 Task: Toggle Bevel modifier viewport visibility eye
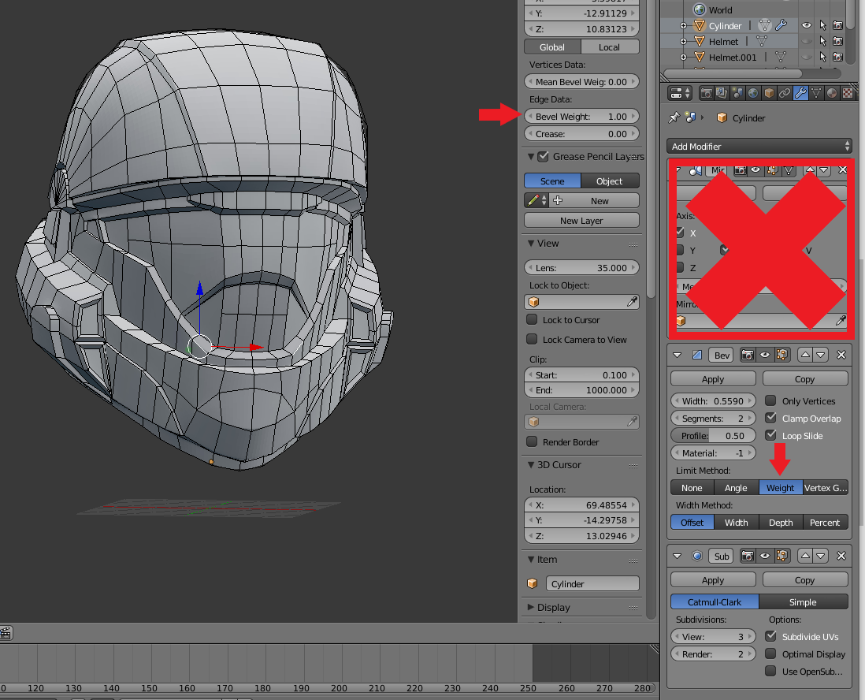coord(765,355)
